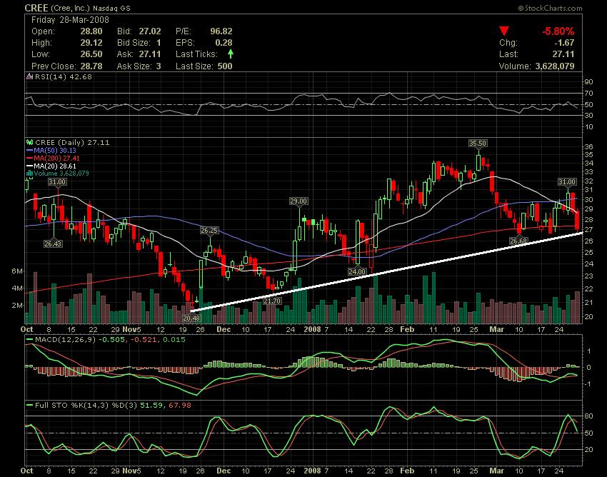Click the Bid value 27.02
607x477 pixels.
coord(150,31)
